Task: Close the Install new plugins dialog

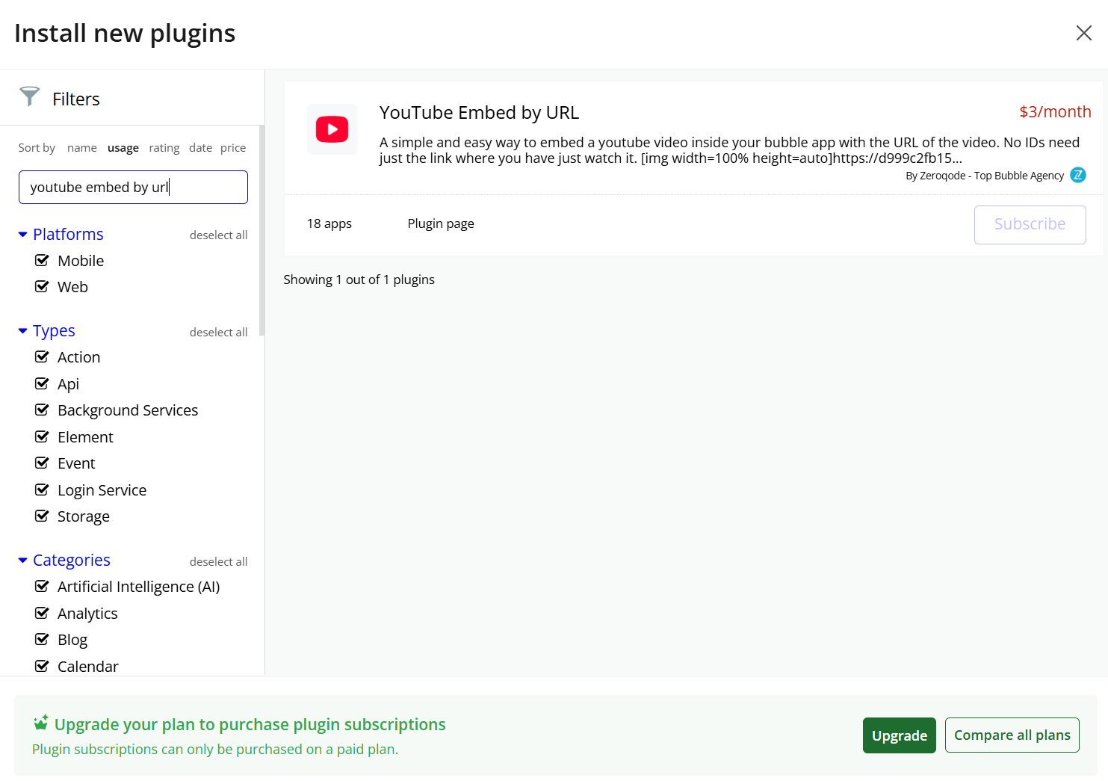Action: point(1083,33)
